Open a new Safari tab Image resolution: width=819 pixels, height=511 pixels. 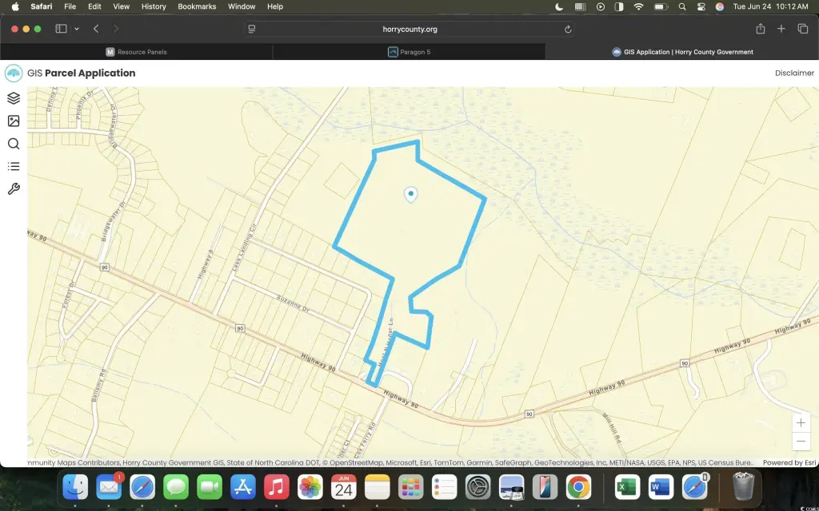pyautogui.click(x=781, y=29)
